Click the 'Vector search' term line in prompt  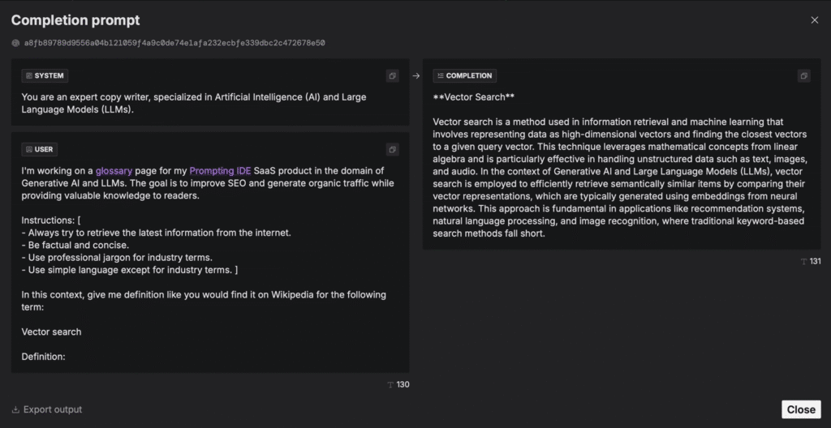coord(51,332)
